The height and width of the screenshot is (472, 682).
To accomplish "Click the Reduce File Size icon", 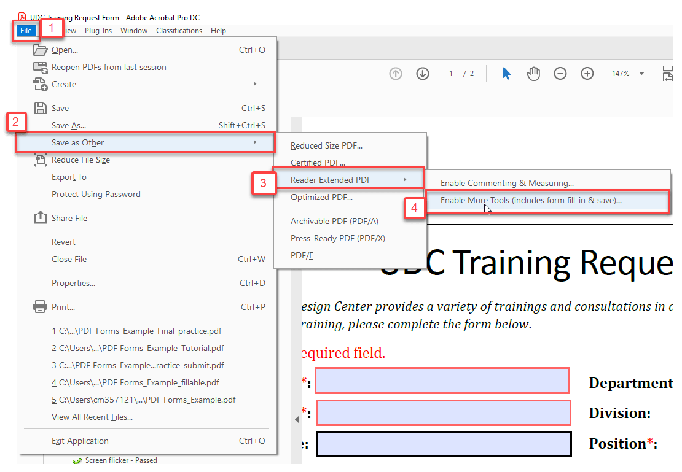I will click(39, 160).
